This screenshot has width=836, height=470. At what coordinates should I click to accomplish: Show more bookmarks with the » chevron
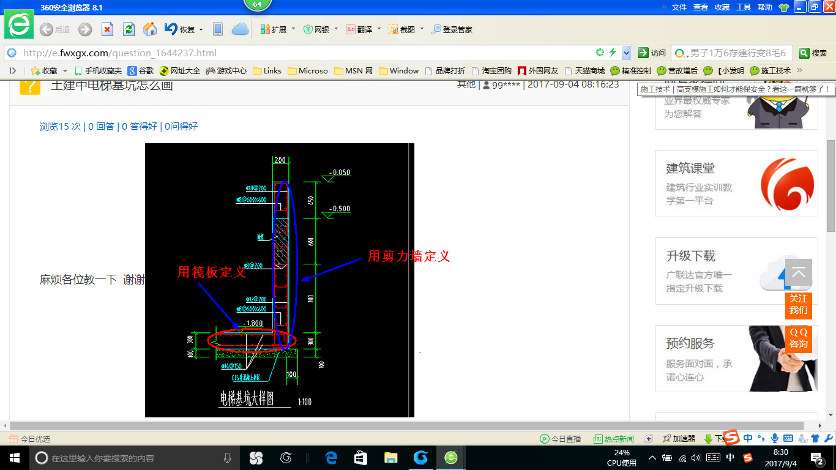(799, 70)
